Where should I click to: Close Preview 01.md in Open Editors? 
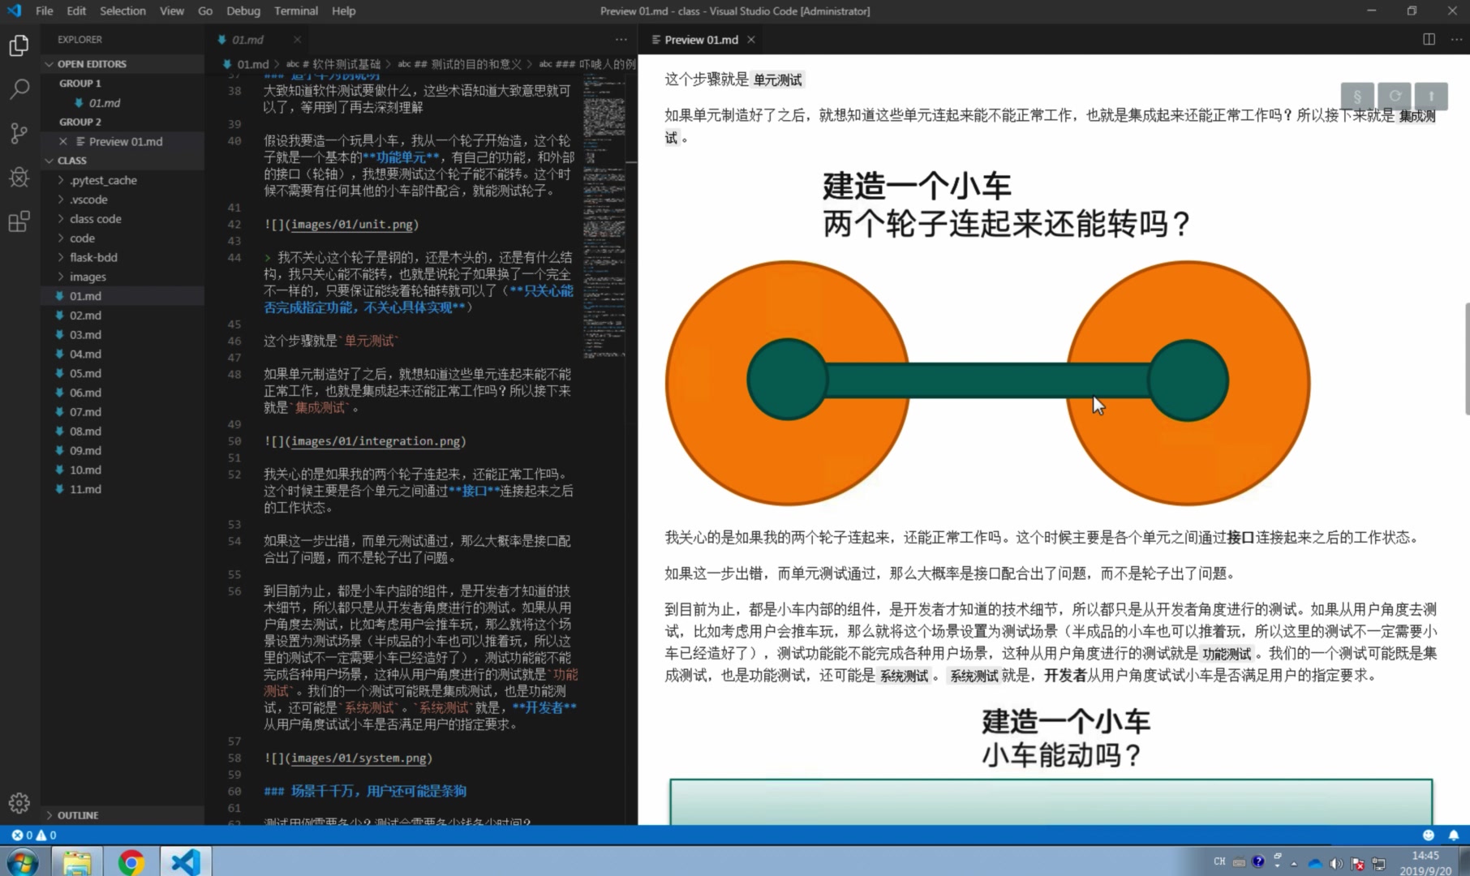click(63, 141)
